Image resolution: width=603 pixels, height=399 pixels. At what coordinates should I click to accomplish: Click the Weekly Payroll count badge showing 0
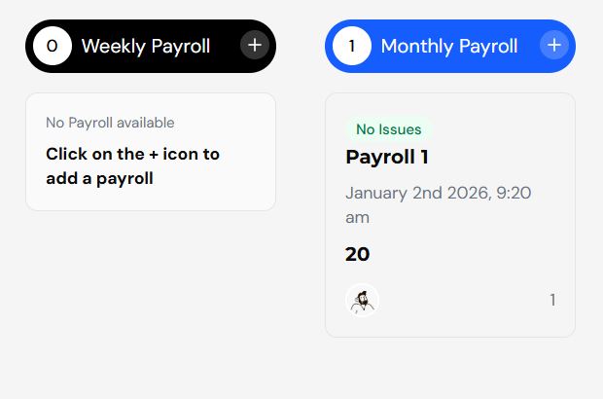53,46
